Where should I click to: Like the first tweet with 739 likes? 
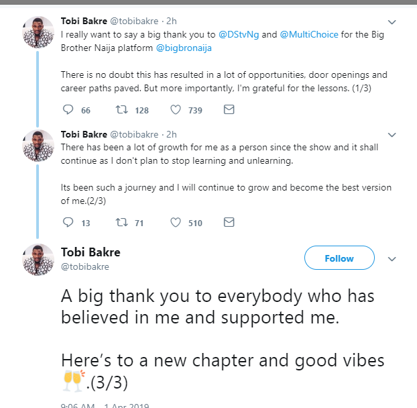tap(177, 109)
